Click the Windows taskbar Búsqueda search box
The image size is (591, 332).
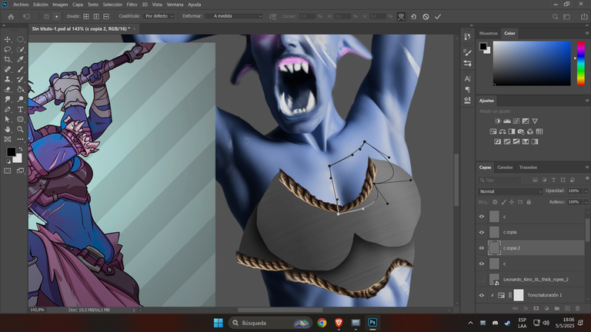tap(270, 323)
